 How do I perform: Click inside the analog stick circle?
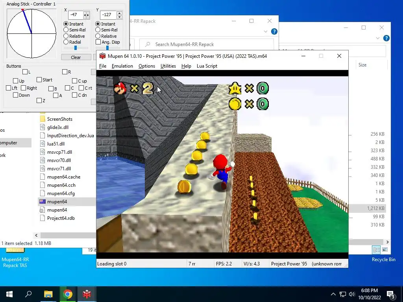point(31,33)
